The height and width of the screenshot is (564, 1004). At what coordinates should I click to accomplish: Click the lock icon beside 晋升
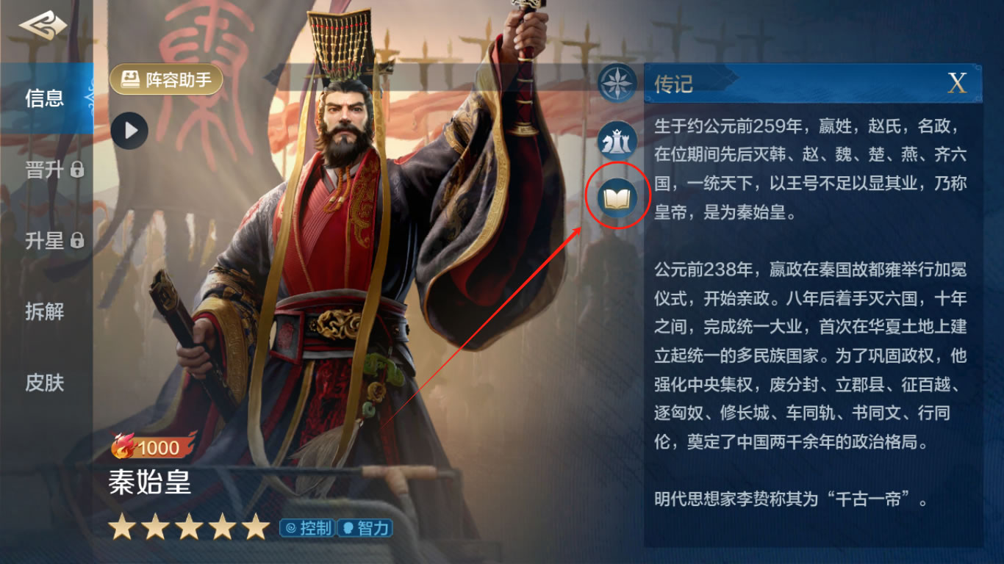pyautogui.click(x=76, y=170)
